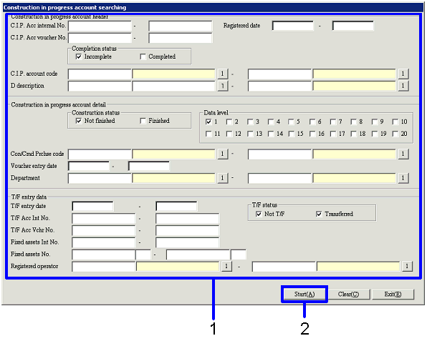Screen dimensions: 427x341
Task: Click the Exit(E) button
Action: pyautogui.click(x=393, y=295)
